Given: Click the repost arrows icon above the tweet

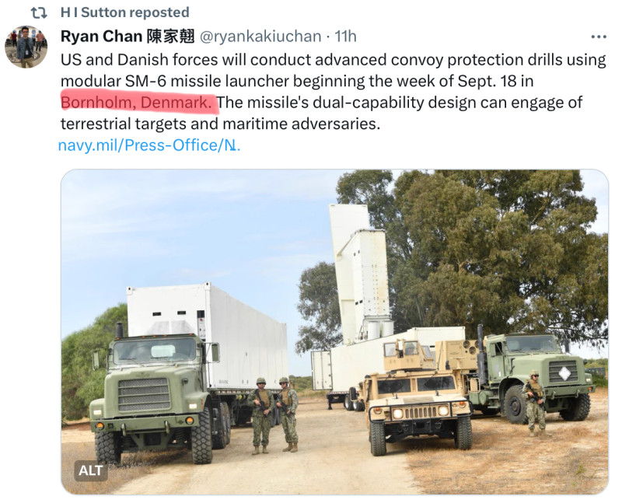Looking at the screenshot, I should (x=39, y=12).
